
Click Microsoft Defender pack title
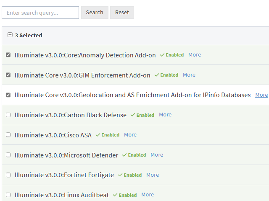tap(66, 155)
